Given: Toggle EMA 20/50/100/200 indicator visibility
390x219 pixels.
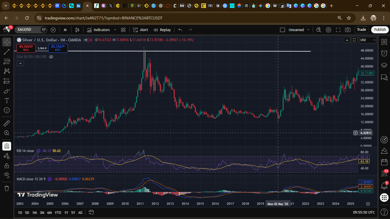Looking at the screenshot, I should pyautogui.click(x=51, y=57).
